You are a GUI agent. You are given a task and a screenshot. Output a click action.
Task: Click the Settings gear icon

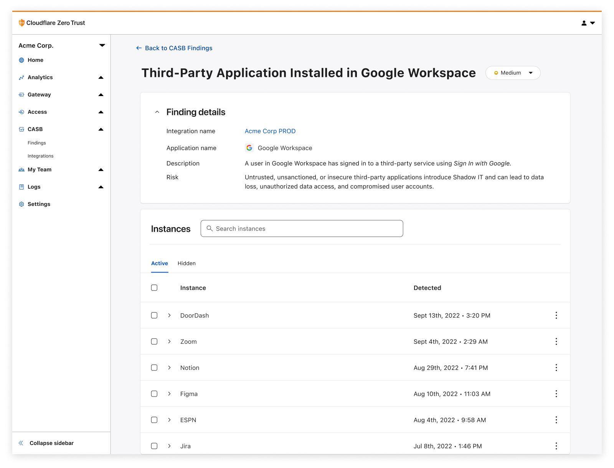(x=21, y=204)
